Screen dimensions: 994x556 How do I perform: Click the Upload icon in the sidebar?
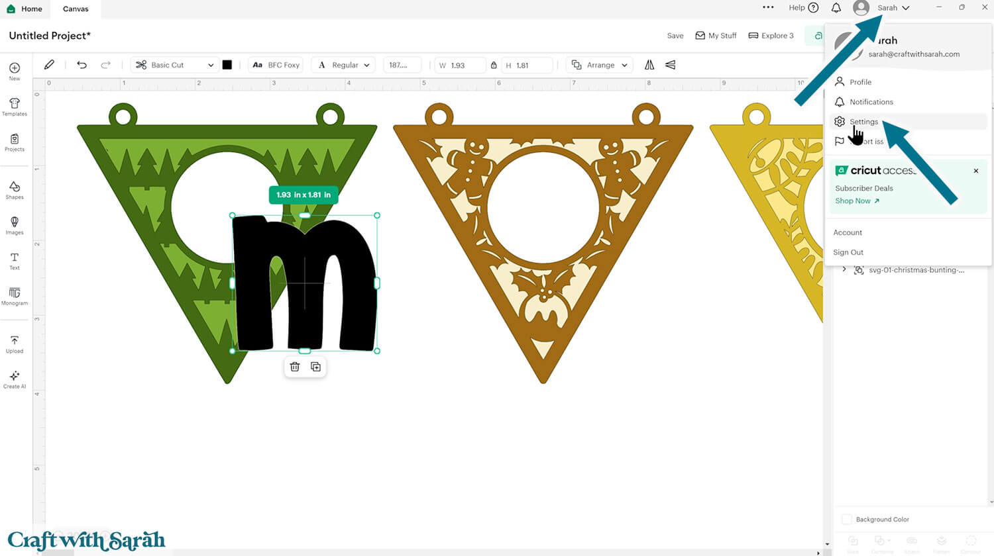tap(14, 342)
